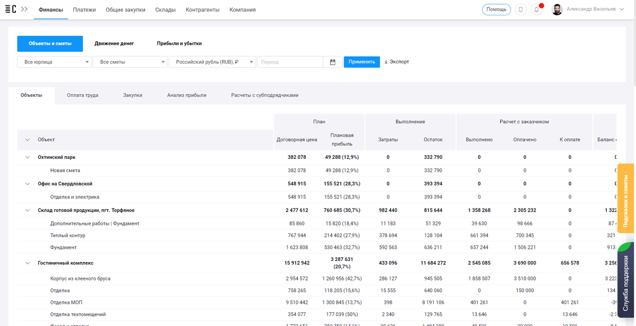
Task: Open notifications bell icon
Action: [537, 10]
